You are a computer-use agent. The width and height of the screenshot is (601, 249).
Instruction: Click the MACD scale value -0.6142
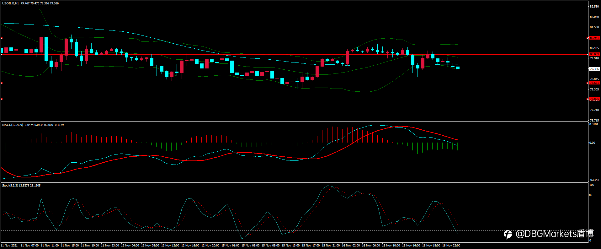594,180
